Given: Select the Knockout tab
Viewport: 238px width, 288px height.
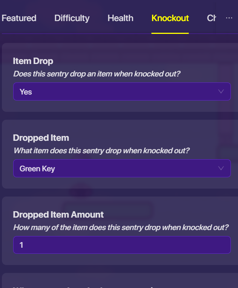Looking at the screenshot, I should [x=170, y=18].
